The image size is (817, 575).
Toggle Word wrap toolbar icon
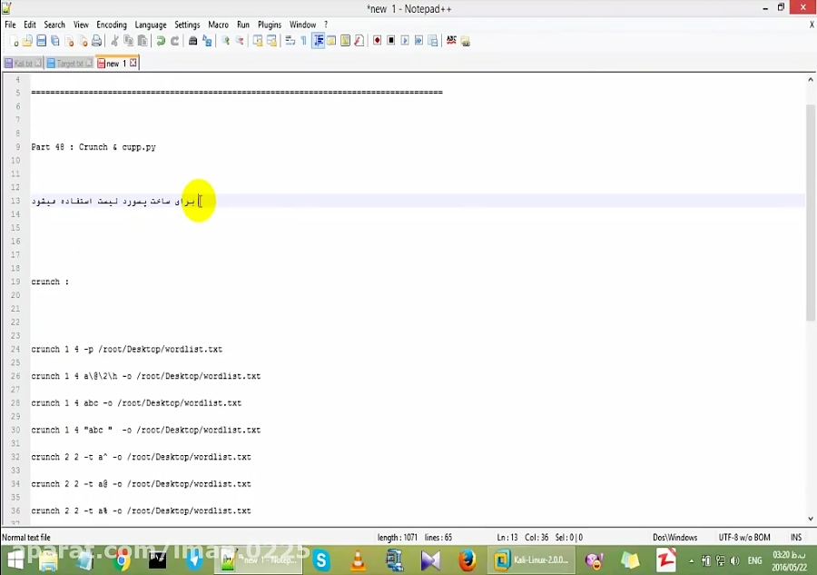click(x=290, y=41)
